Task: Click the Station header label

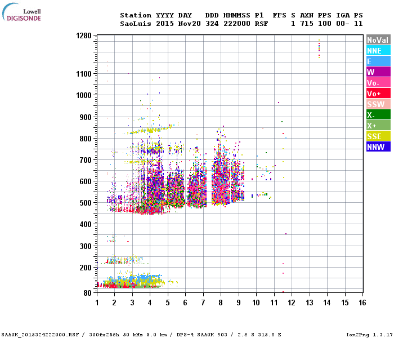Action: pyautogui.click(x=136, y=15)
